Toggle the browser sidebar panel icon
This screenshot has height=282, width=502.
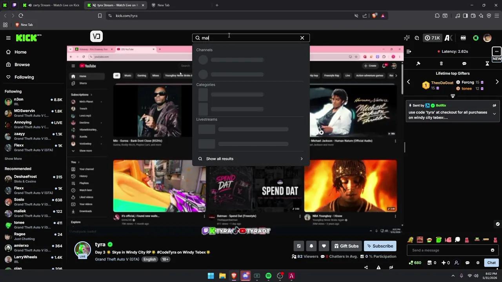tap(465, 16)
